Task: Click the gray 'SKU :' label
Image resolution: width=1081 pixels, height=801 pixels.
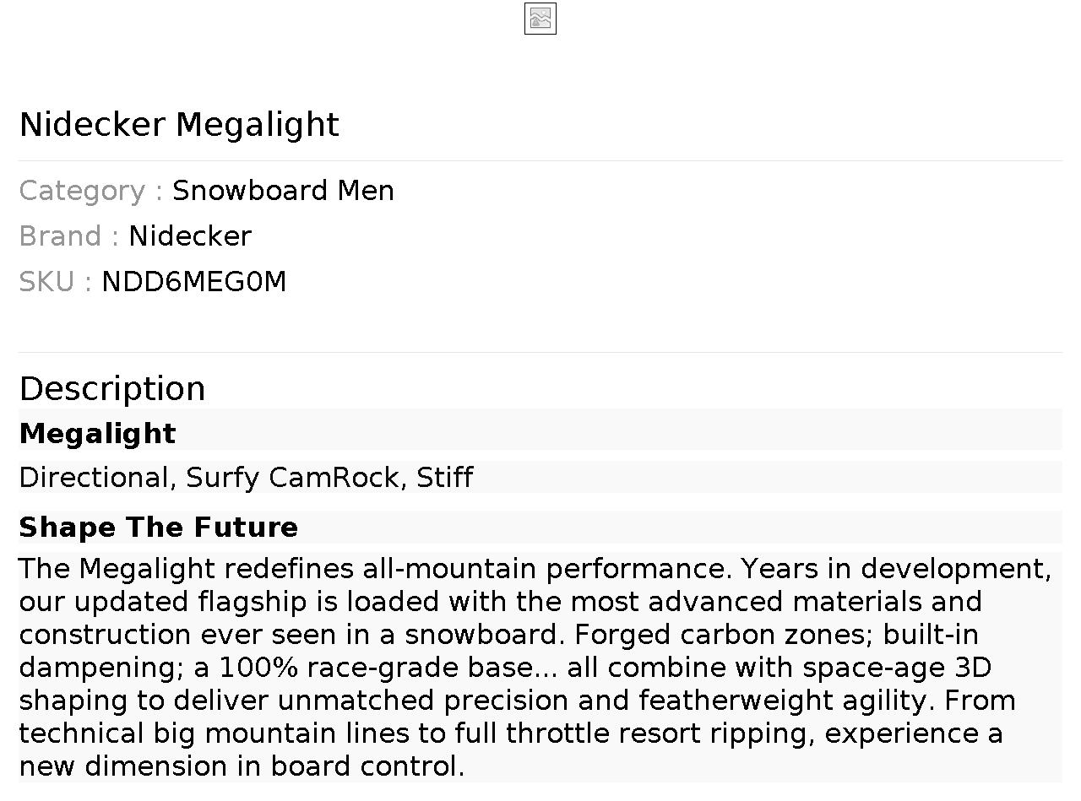Action: click(55, 282)
